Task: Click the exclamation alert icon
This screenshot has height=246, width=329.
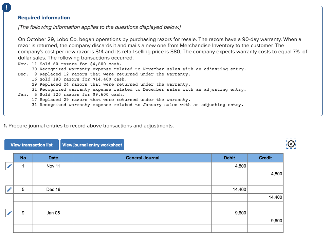Action: [6, 7]
